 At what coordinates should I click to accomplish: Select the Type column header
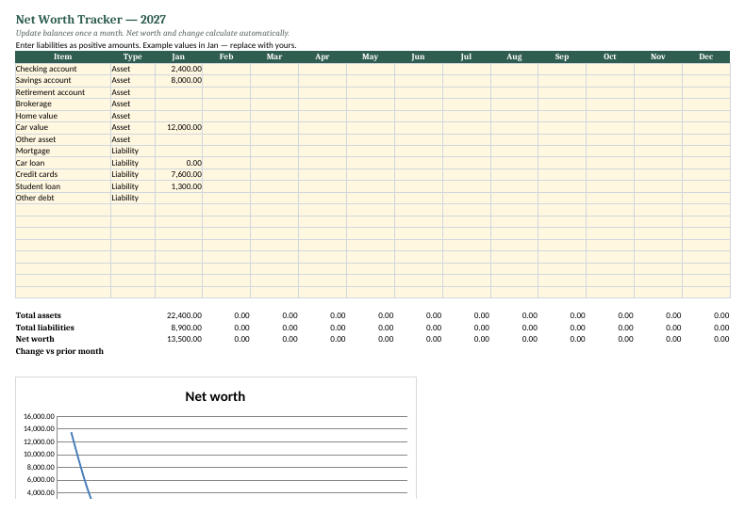point(133,56)
